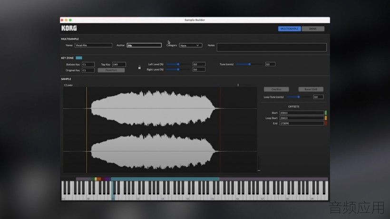
Task: Edit the multisample Name field
Action: point(94,45)
